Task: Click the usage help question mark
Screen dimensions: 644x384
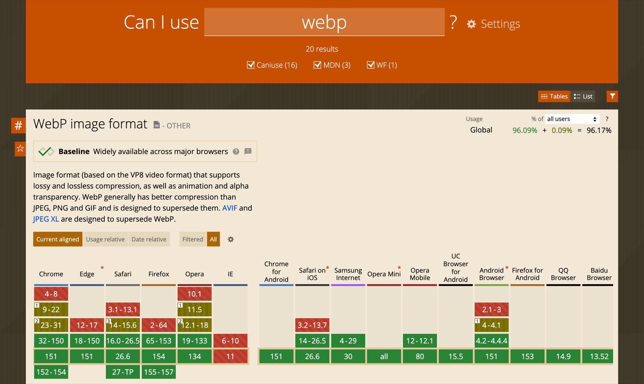Action: (607, 119)
